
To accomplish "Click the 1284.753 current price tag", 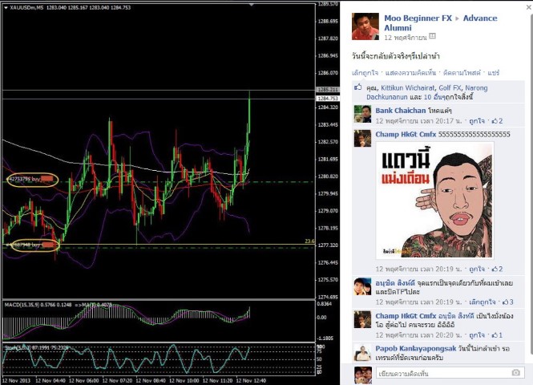I will [x=328, y=99].
